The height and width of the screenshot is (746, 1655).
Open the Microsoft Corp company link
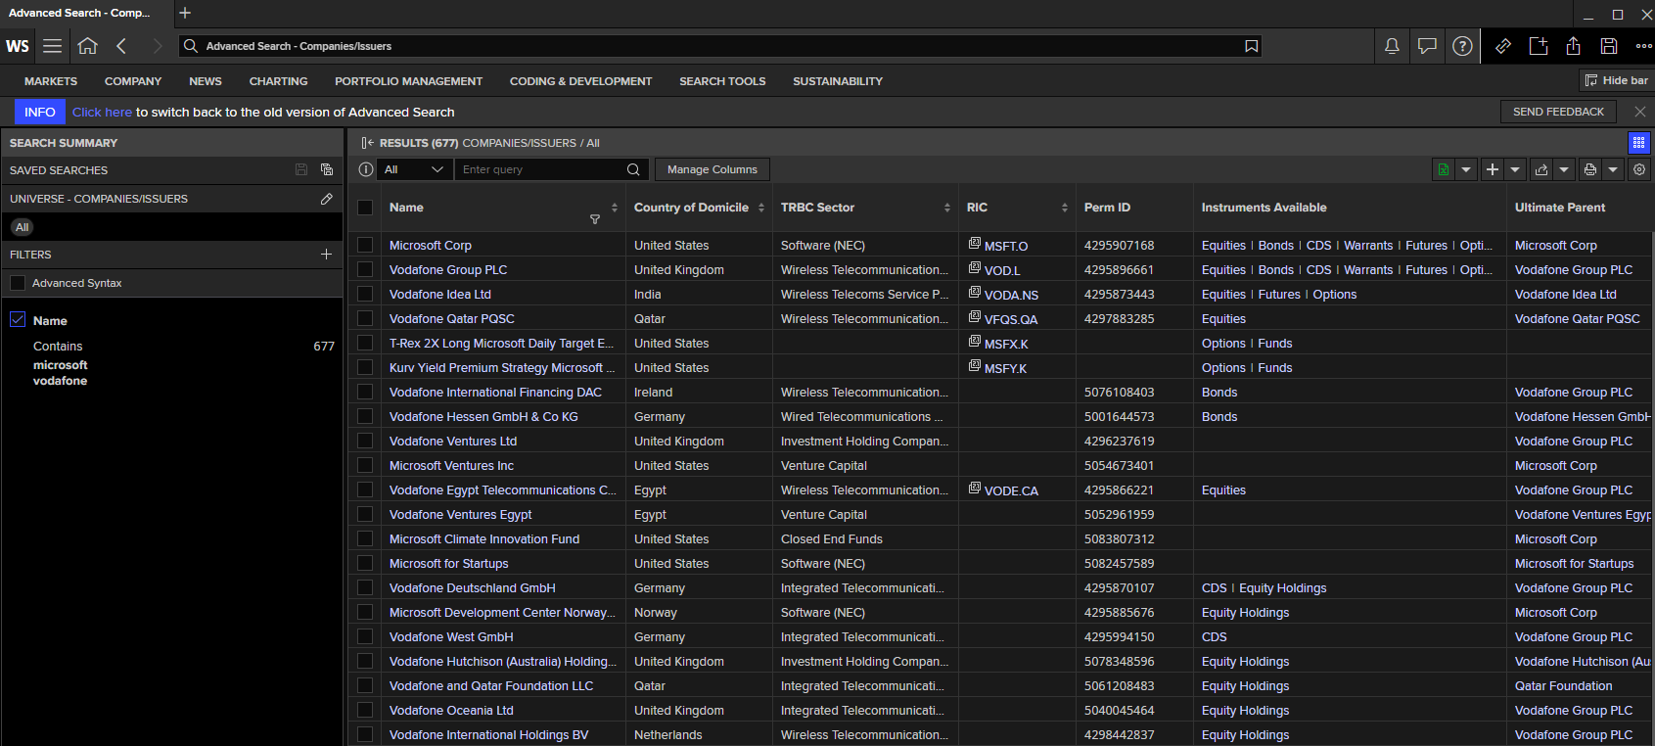point(431,245)
